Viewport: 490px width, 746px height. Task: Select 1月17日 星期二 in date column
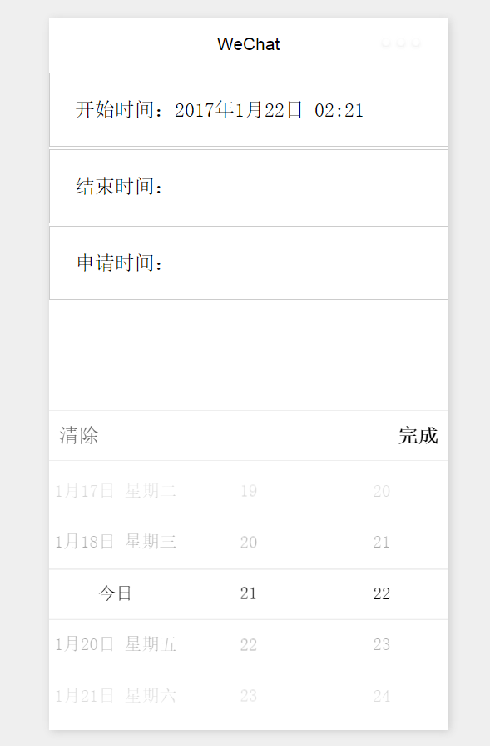[x=116, y=490]
